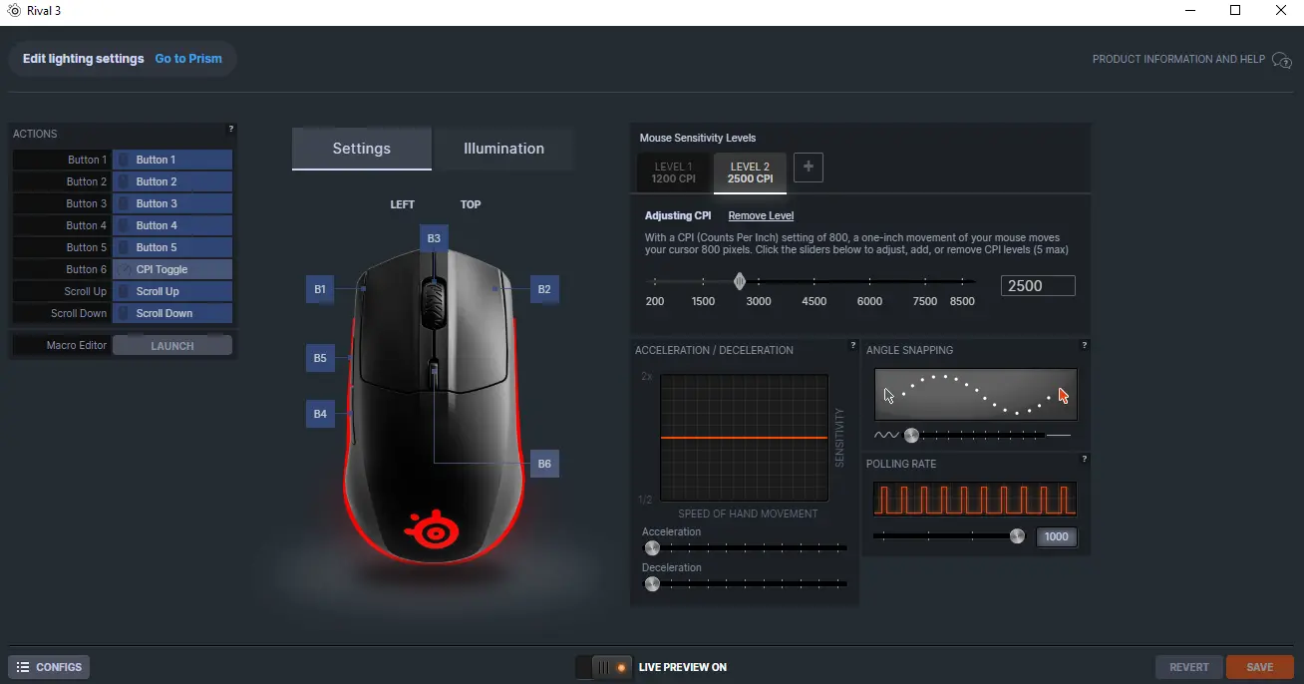Screen dimensions: 1304x684
Task: Click the Deceleration slider handle
Action: [652, 584]
